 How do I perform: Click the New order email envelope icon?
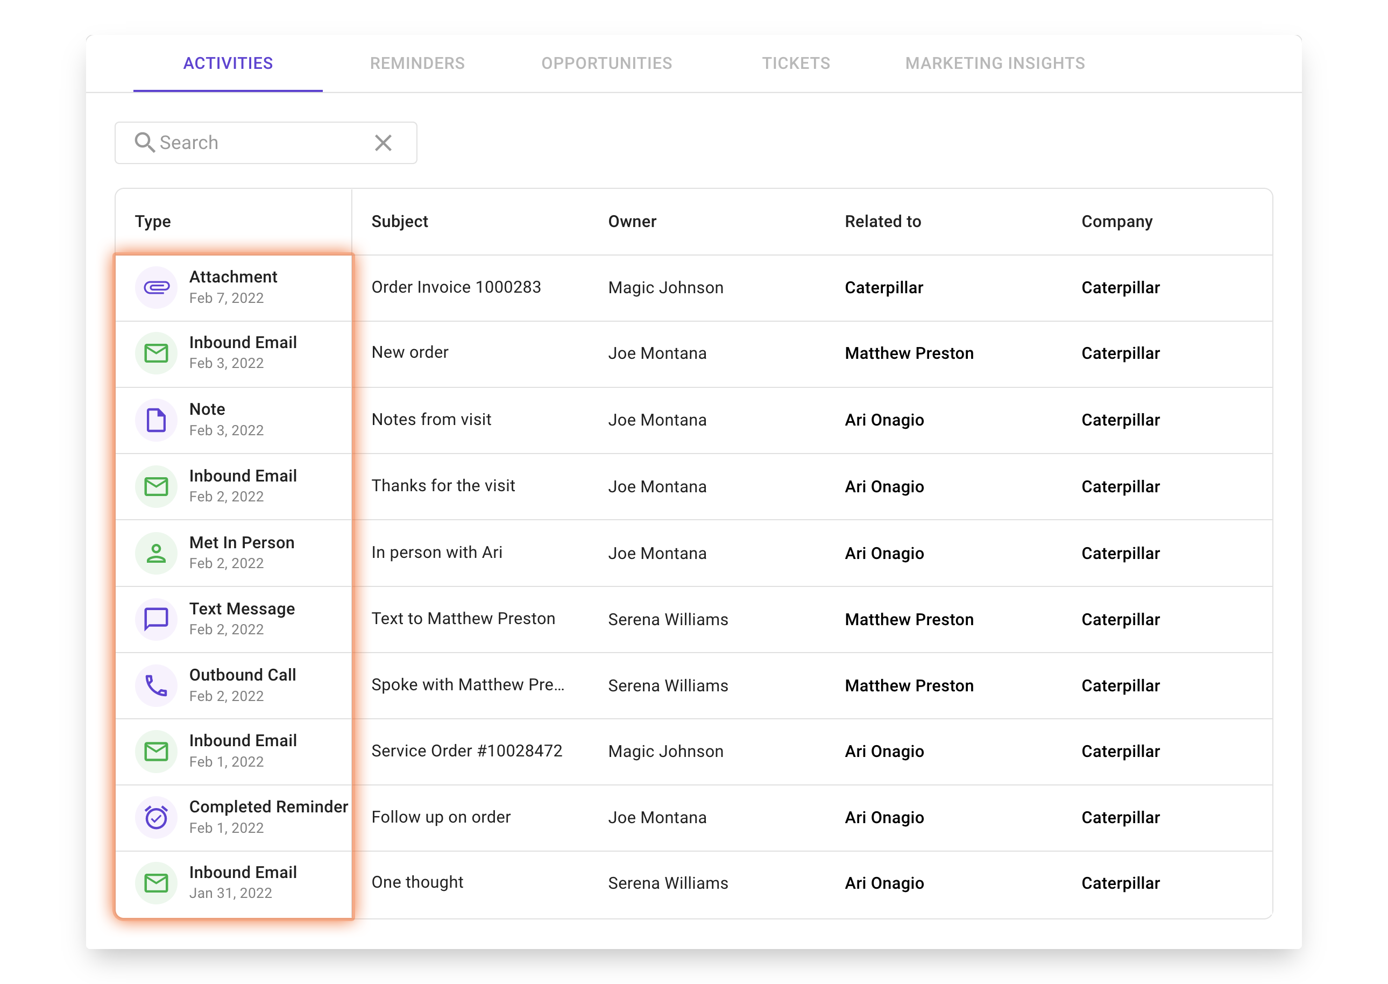157,353
